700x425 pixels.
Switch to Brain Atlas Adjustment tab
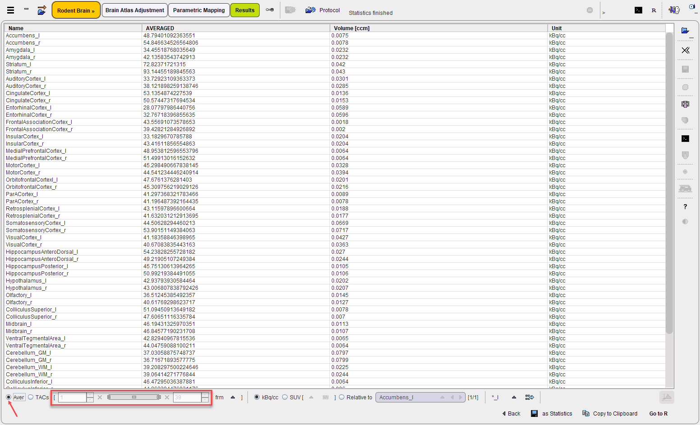135,10
